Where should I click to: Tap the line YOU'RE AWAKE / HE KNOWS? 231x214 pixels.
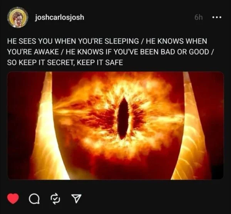(x=55, y=52)
